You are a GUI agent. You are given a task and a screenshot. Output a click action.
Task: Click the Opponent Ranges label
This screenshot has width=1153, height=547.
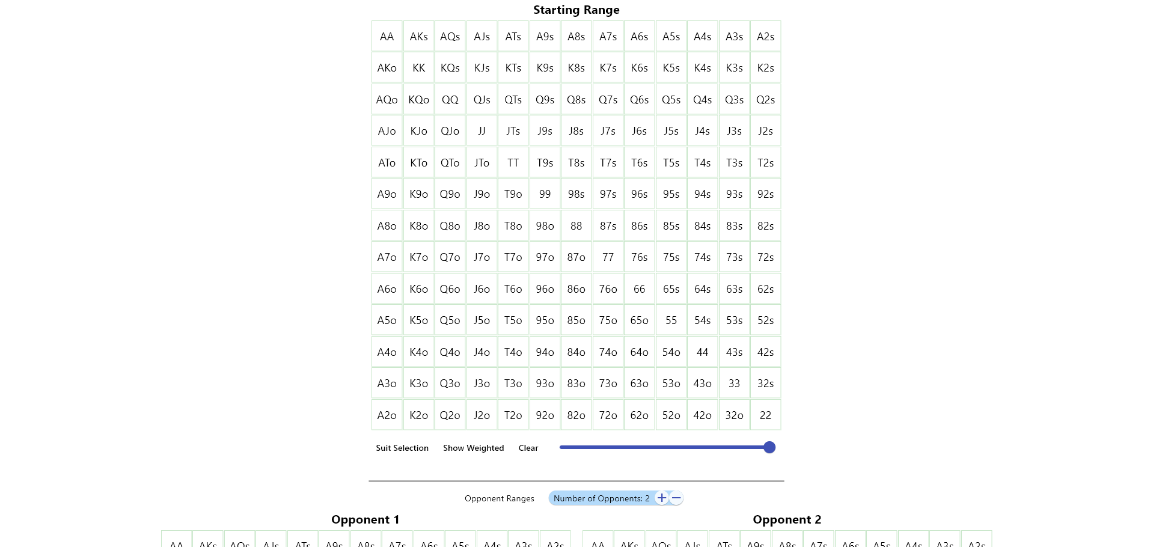point(499,498)
